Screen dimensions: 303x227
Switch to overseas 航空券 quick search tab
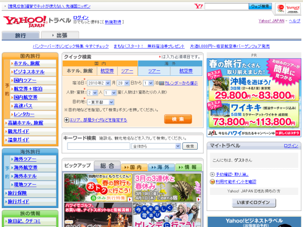(186, 71)
